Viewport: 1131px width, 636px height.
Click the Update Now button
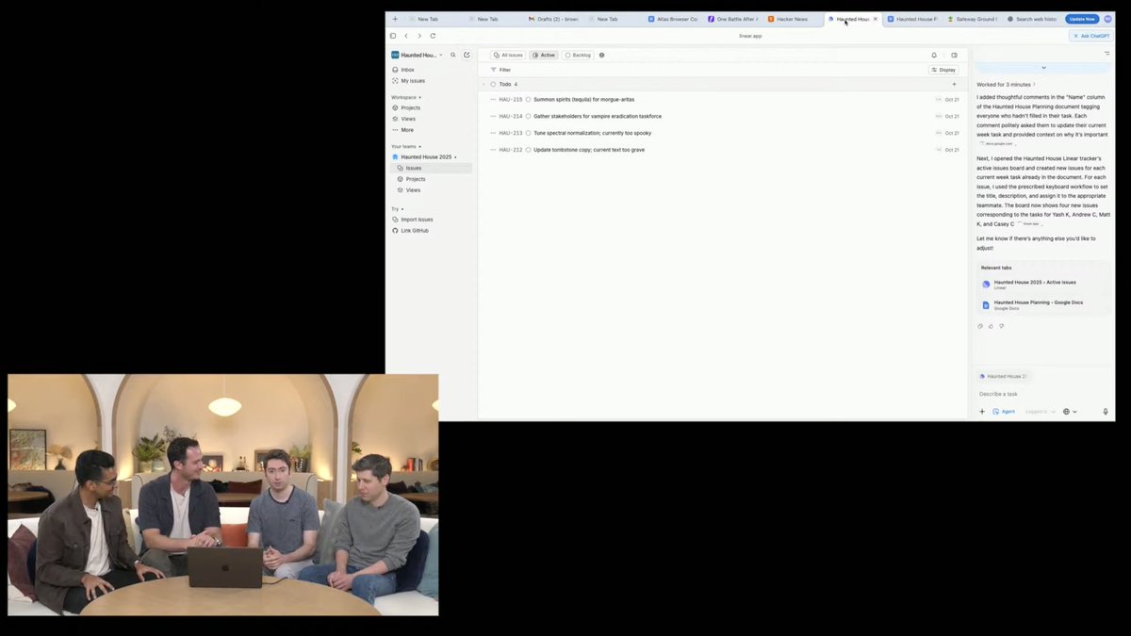coord(1082,19)
